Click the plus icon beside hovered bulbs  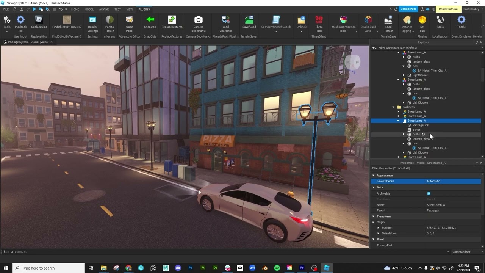click(x=423, y=134)
